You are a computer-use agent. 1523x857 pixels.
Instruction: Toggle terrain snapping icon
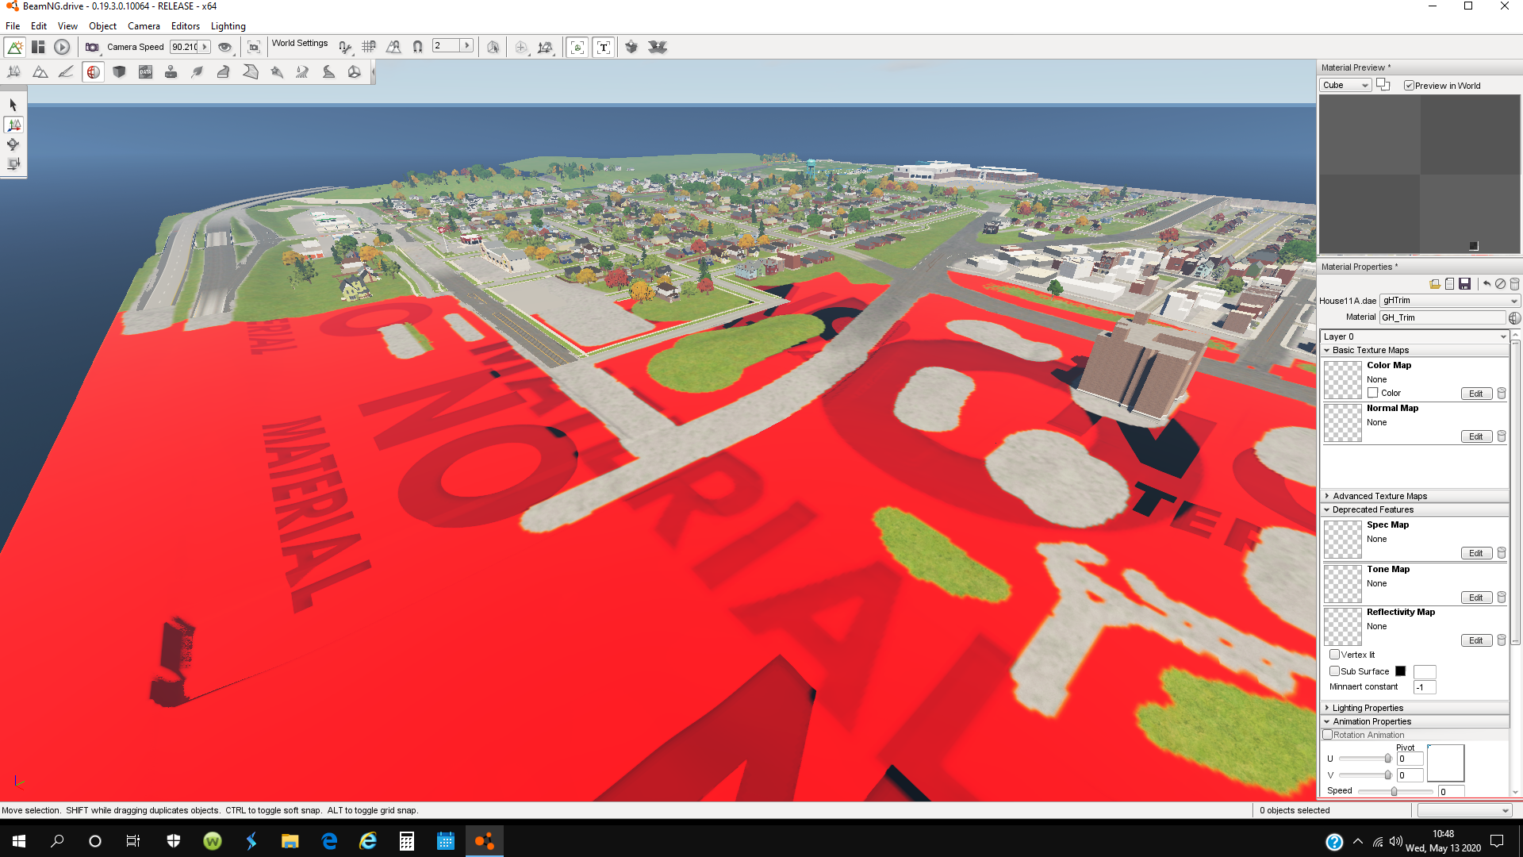click(x=393, y=48)
